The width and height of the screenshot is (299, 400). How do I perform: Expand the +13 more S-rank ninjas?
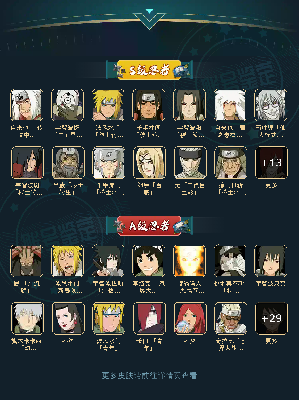click(x=272, y=163)
